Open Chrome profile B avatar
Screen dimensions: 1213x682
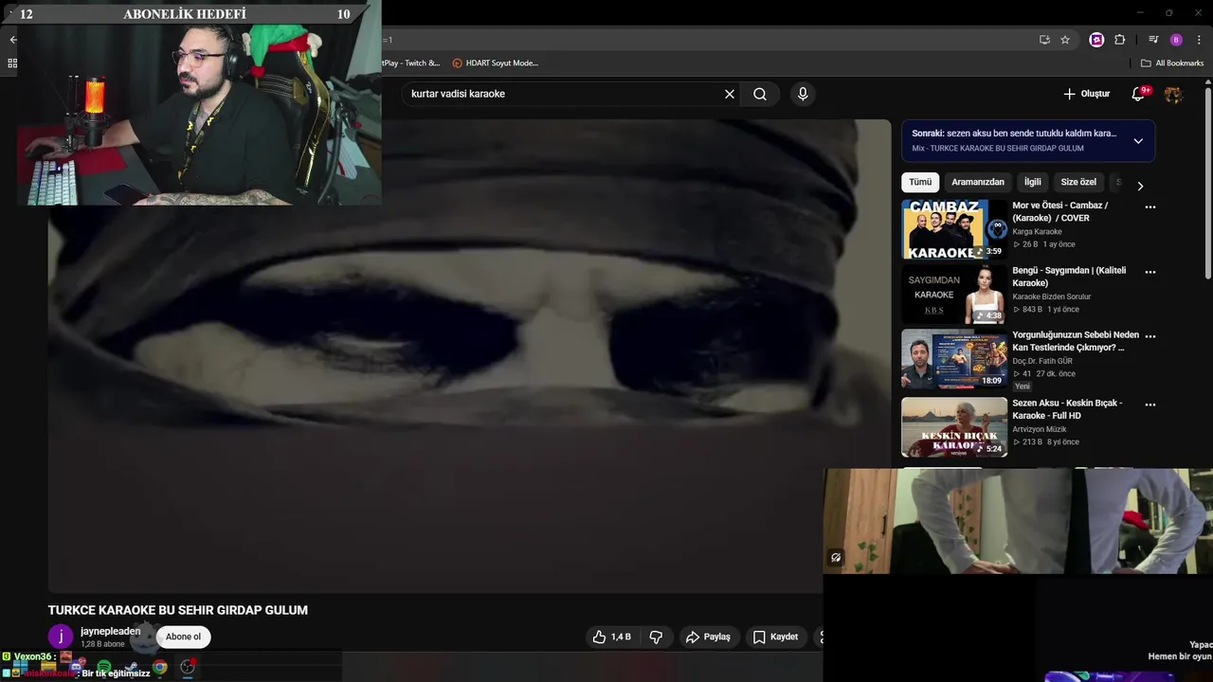pyautogui.click(x=1176, y=40)
